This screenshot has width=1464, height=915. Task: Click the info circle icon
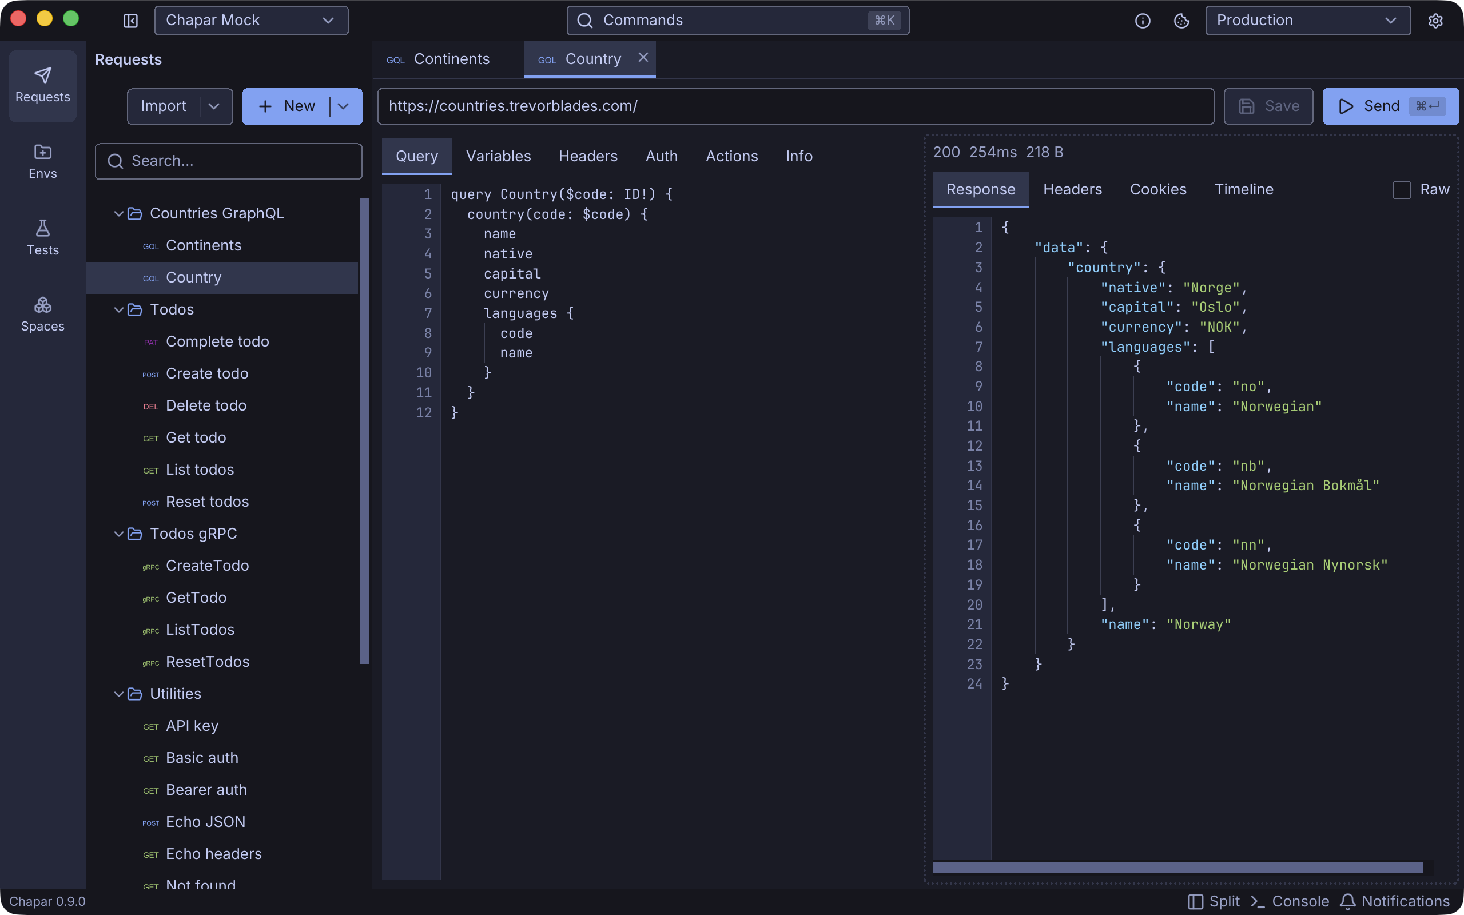tap(1142, 21)
